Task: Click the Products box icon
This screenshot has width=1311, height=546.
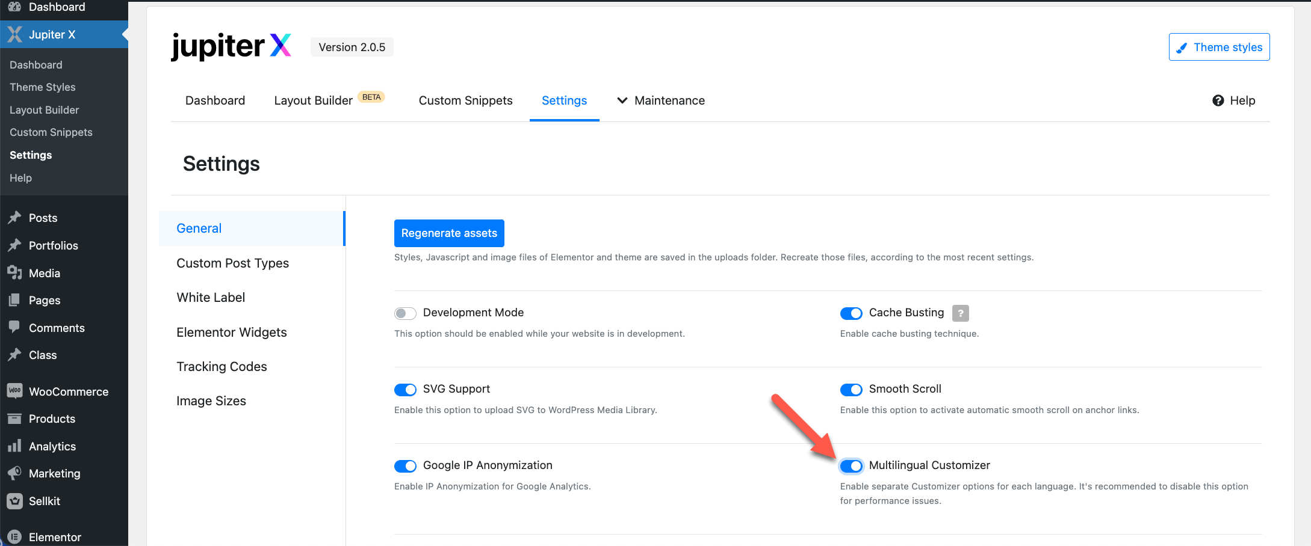Action: [15, 419]
